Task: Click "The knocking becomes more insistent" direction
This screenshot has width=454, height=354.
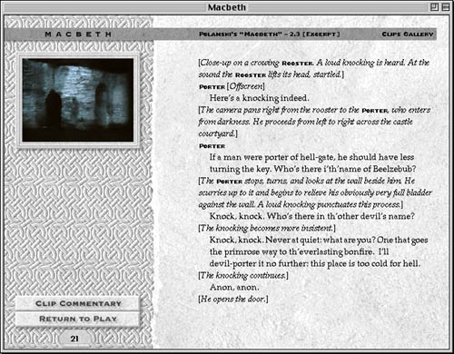Action: pyautogui.click(x=267, y=228)
